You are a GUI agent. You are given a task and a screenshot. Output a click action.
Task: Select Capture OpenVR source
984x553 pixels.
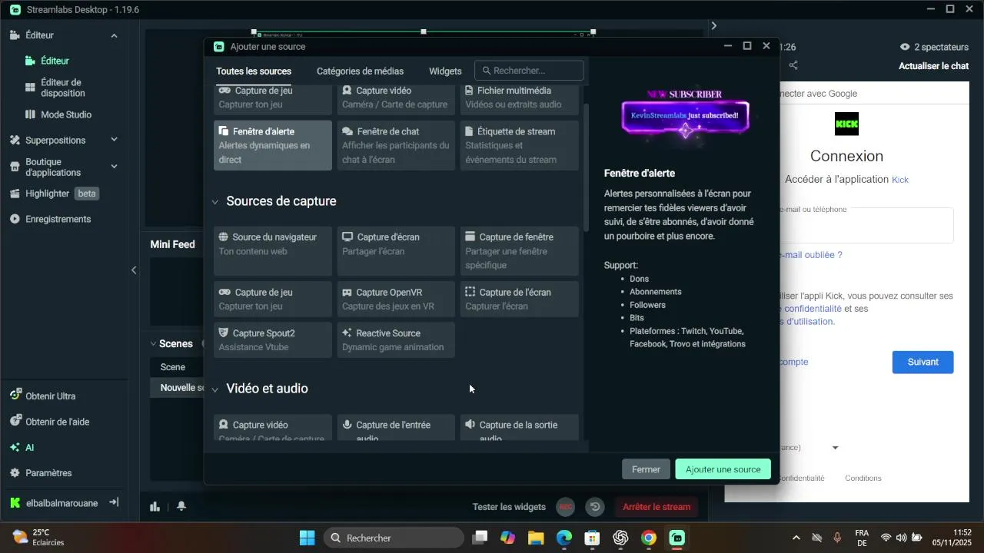[396, 299]
